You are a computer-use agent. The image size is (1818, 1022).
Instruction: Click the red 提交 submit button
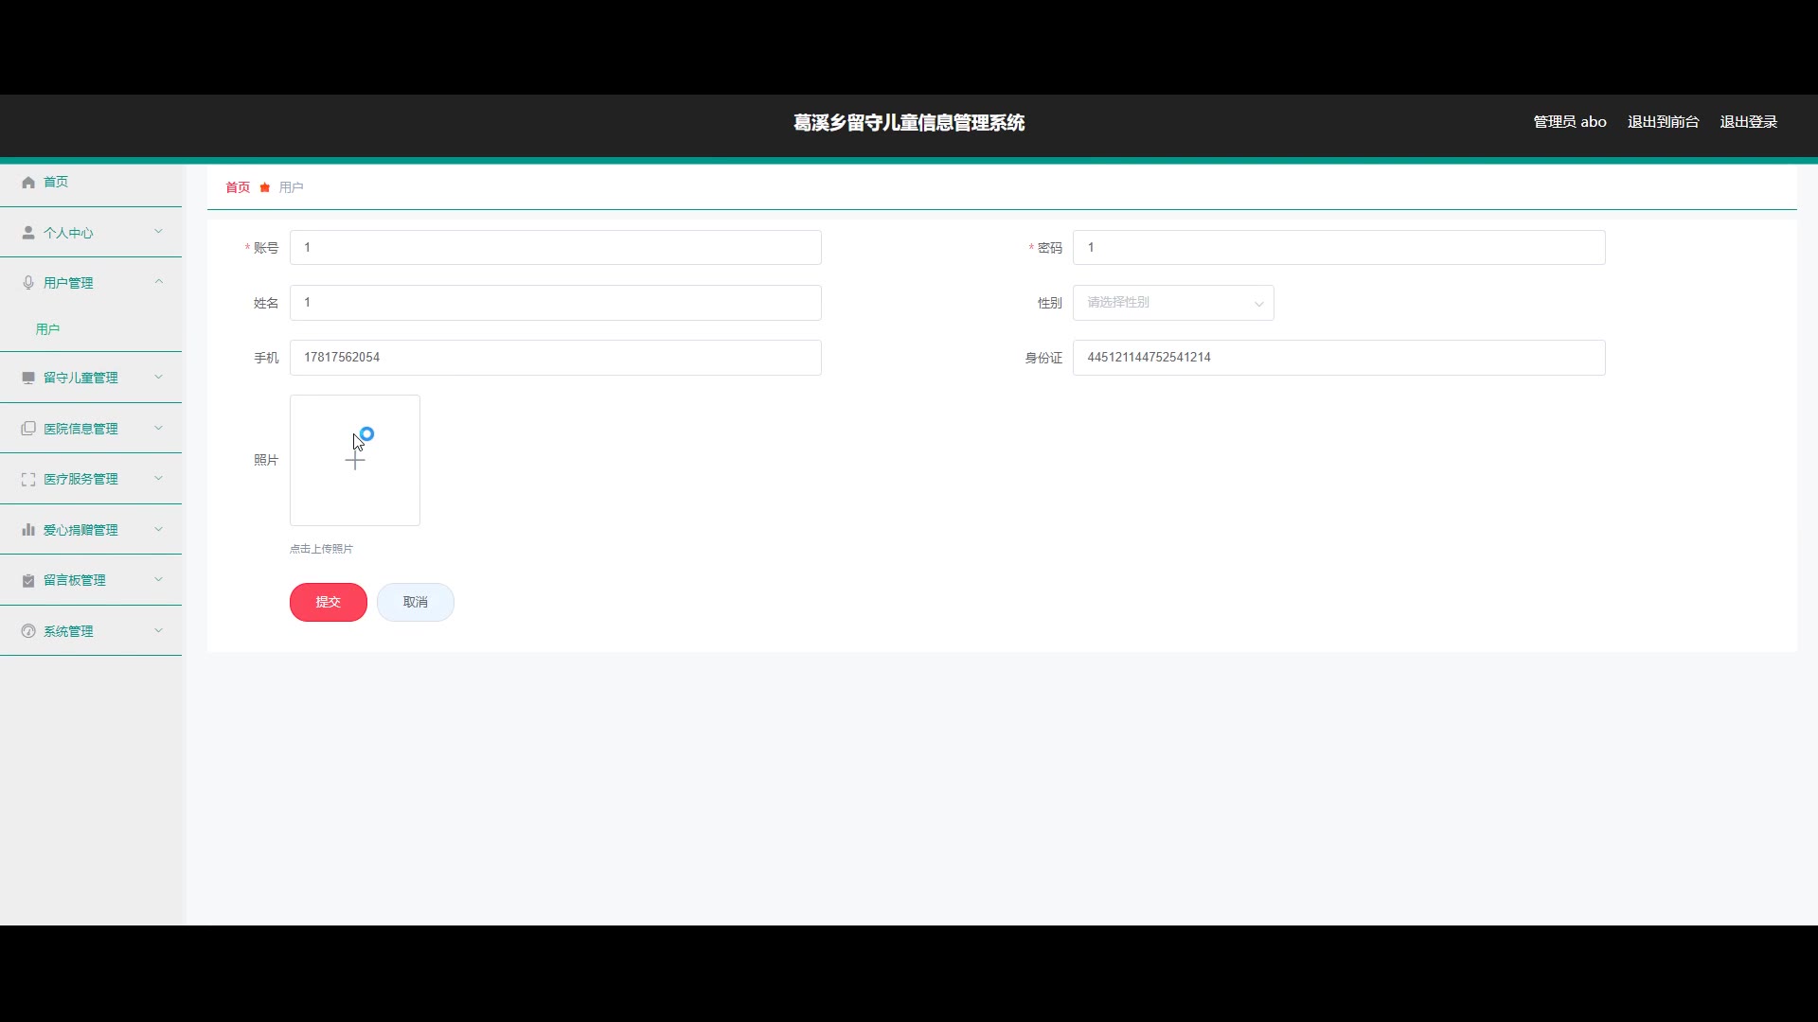click(x=329, y=602)
